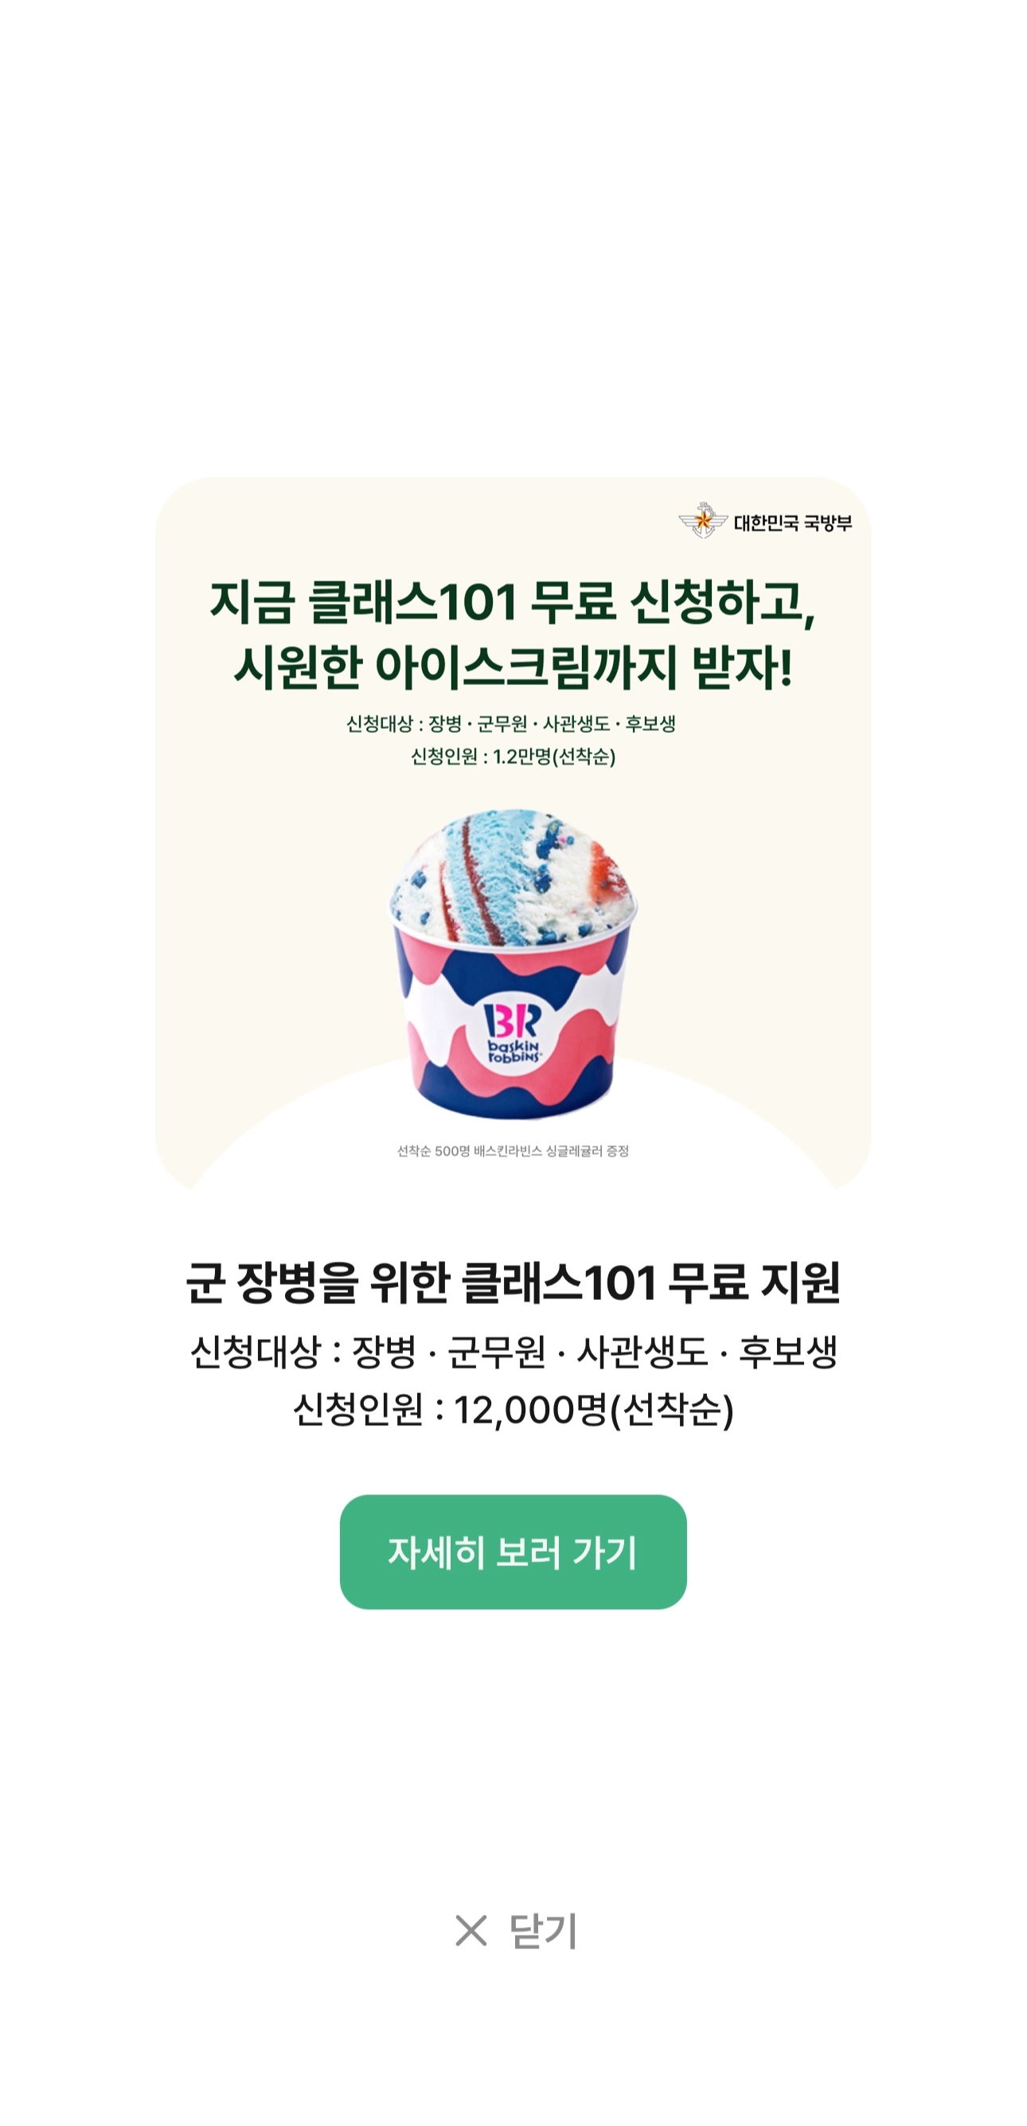Click the Ministry of Defense emblem icon
Viewport: 1027px width, 2126px height.
coord(703,521)
